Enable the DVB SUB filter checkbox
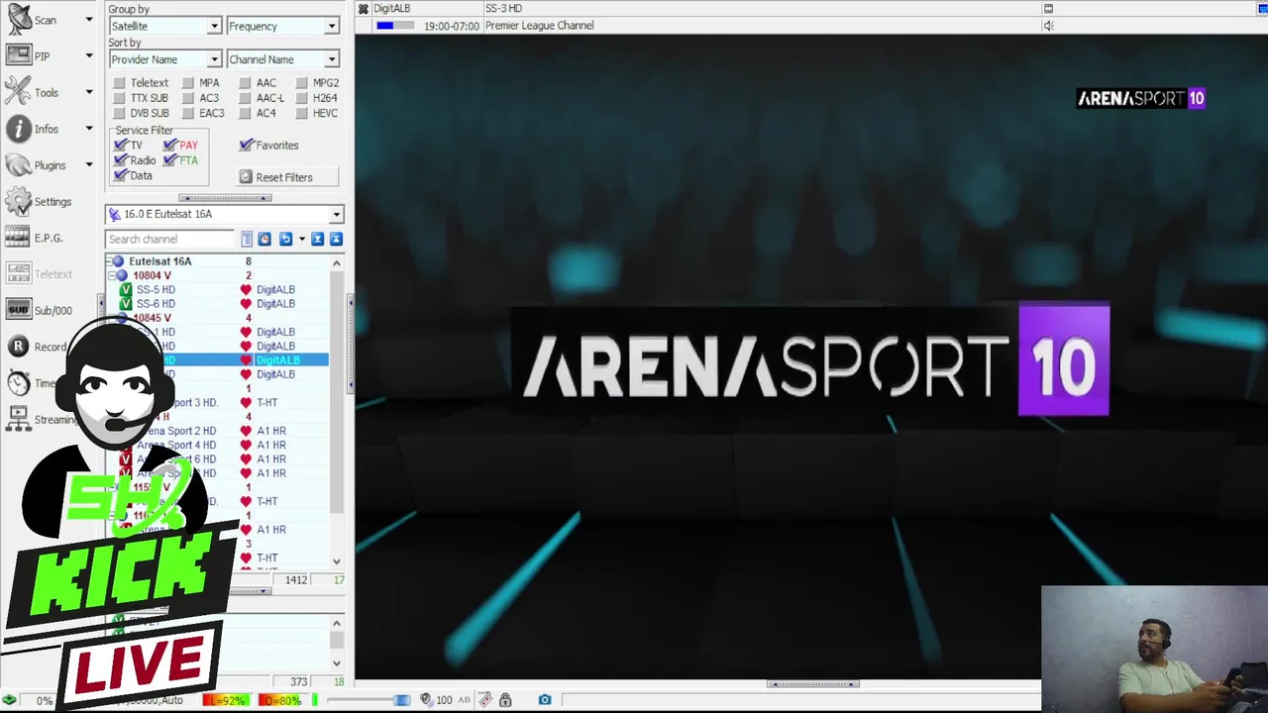Viewport: 1268px width, 713px height. click(x=119, y=113)
